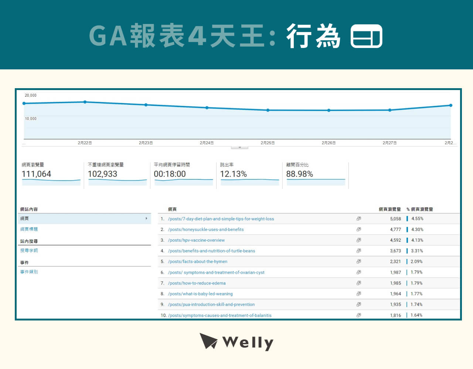Click the page icon beside what-is-baby-led-weaning

(358, 294)
